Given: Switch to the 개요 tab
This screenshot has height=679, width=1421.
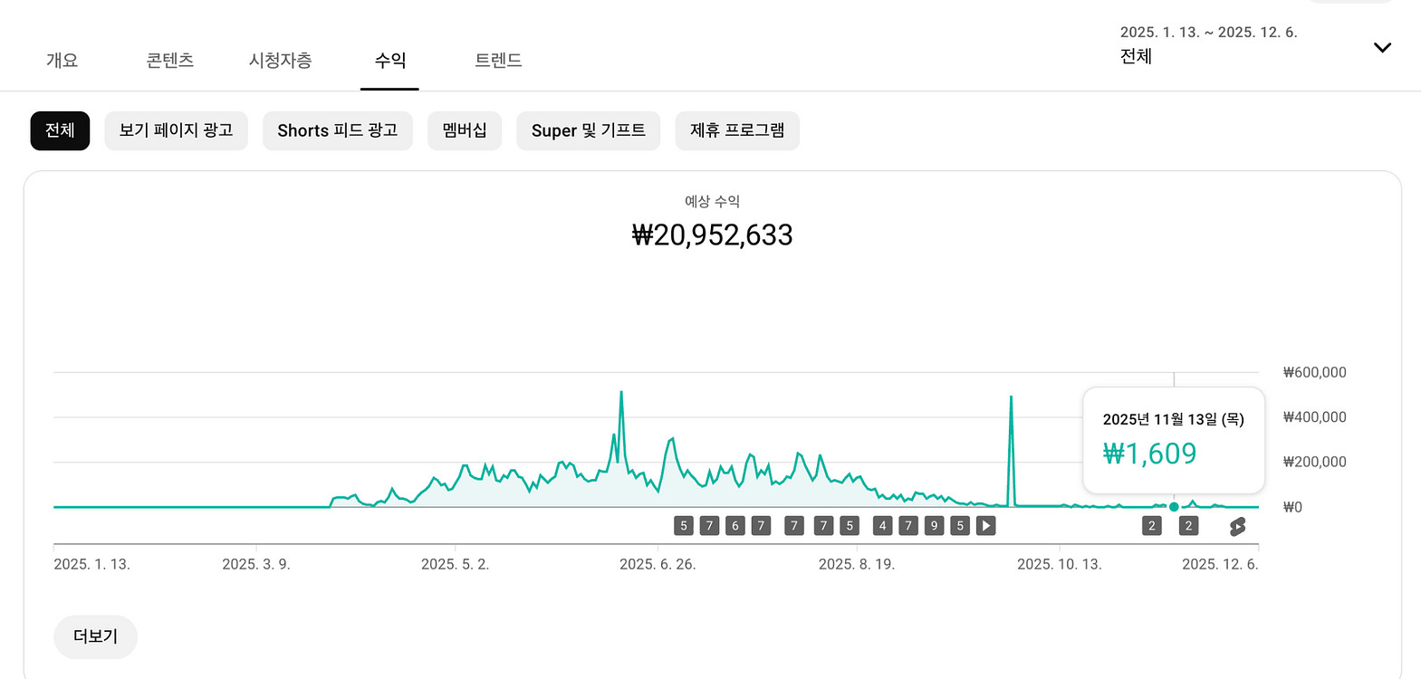Looking at the screenshot, I should 62,61.
